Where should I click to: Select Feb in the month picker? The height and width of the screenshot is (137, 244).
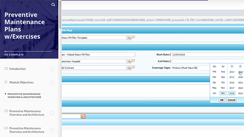coord(214,72)
